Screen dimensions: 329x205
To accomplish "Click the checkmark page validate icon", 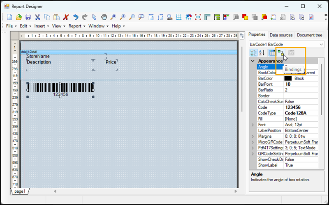I will click(x=311, y=17).
